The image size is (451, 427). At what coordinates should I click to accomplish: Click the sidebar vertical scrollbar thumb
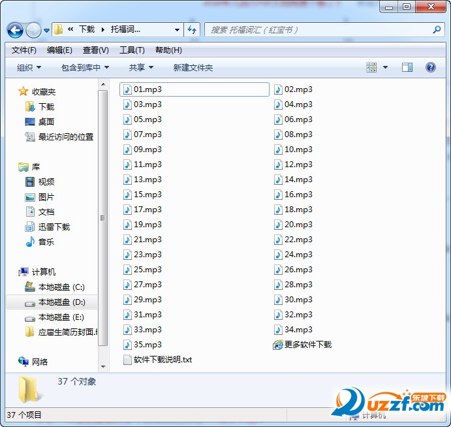click(102, 218)
